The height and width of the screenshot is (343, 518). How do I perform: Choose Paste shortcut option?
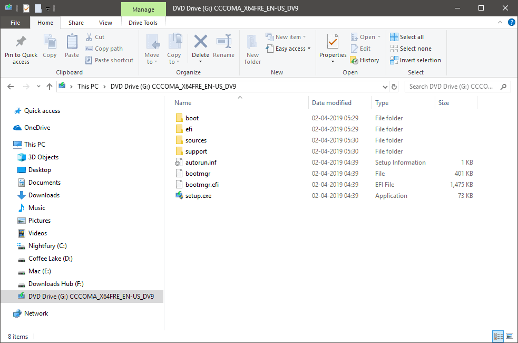tap(110, 60)
